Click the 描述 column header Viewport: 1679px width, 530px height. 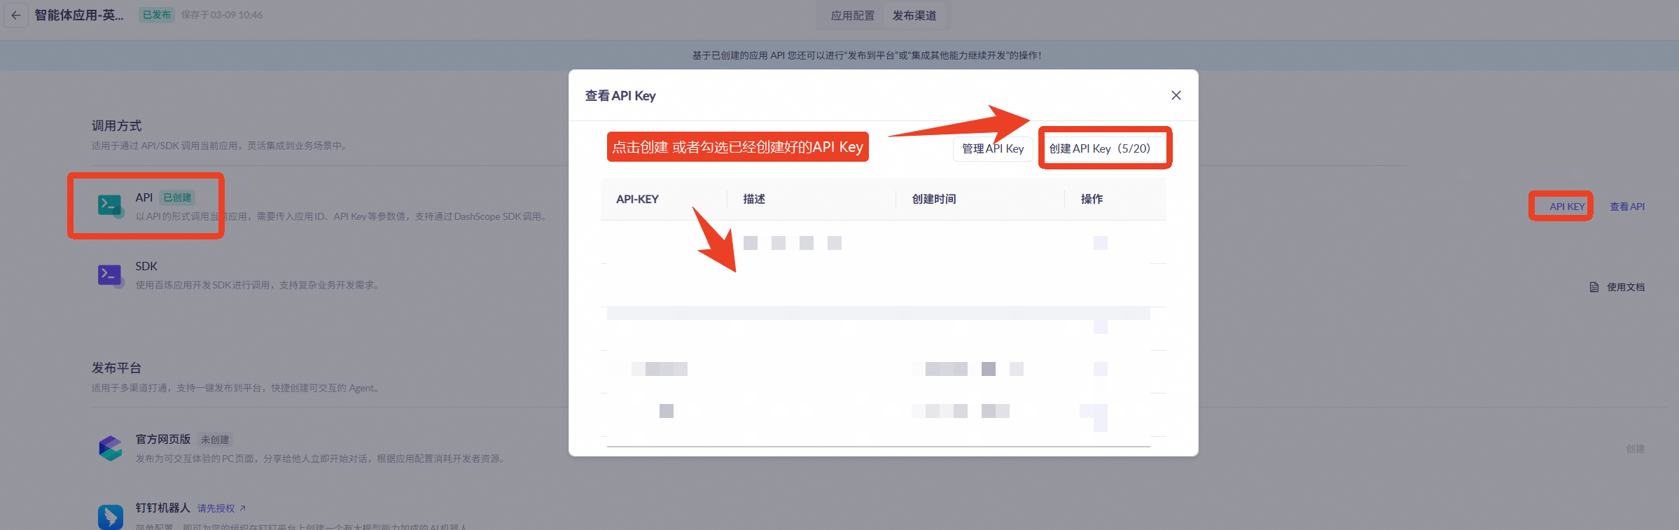(754, 200)
